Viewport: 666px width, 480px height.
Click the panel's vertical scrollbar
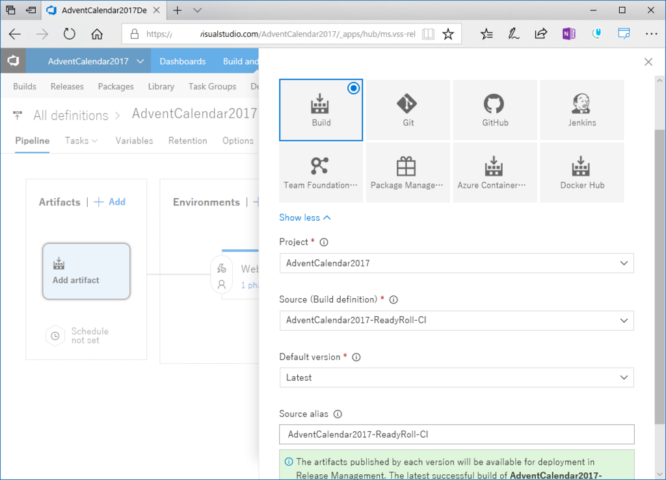(659, 275)
